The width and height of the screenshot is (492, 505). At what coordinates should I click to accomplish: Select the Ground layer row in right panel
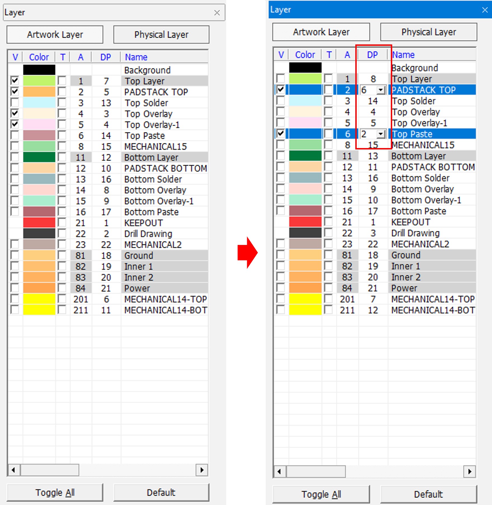point(406,255)
